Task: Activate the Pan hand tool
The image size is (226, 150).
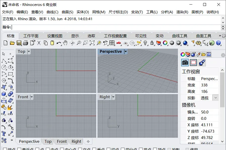Action: click(x=65, y=43)
